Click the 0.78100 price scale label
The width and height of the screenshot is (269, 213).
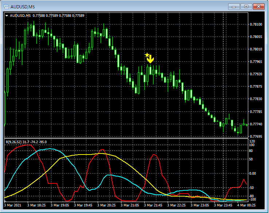tap(257, 24)
